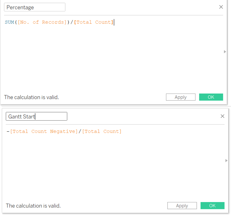The height and width of the screenshot is (215, 231).
Task: Close the Gantt Start calculation dialog
Action: click(223, 116)
